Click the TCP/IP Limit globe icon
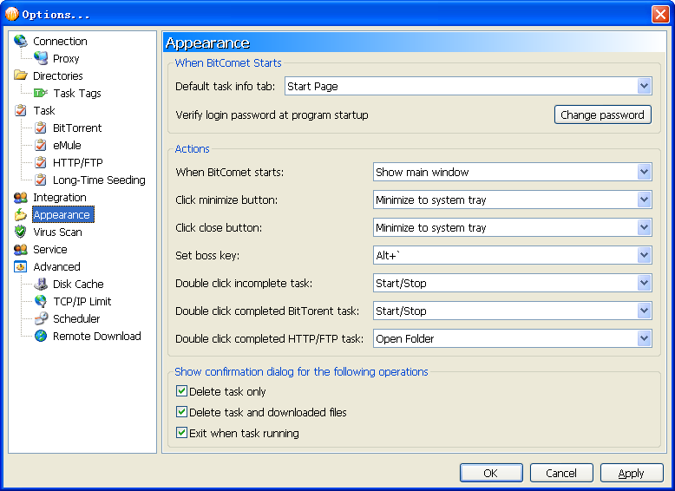Viewport: 675px width, 491px height. (x=41, y=301)
